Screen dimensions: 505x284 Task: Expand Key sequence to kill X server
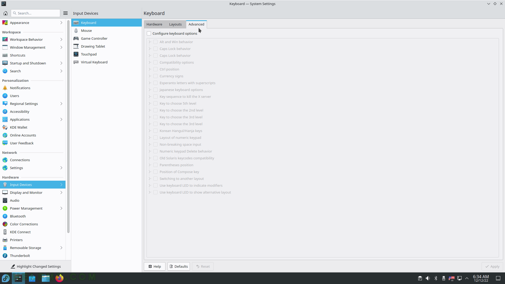(x=150, y=97)
